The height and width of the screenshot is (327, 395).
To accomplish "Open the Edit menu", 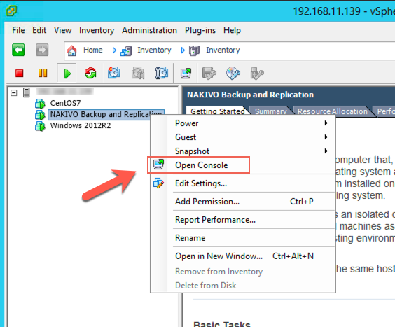I will (x=39, y=30).
